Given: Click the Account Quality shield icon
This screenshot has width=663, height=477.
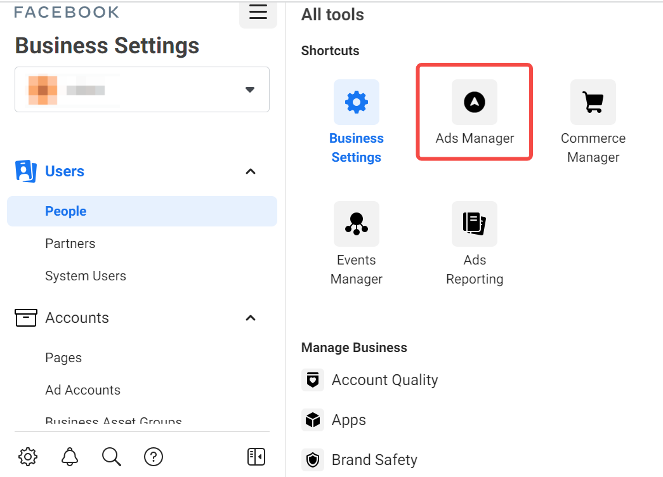Looking at the screenshot, I should [313, 380].
